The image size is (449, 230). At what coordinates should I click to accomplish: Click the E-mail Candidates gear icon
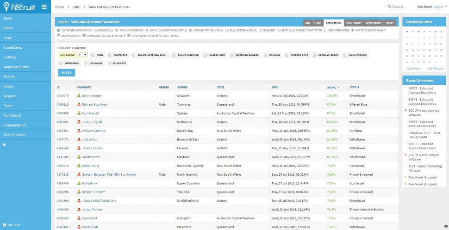pyautogui.click(x=117, y=30)
